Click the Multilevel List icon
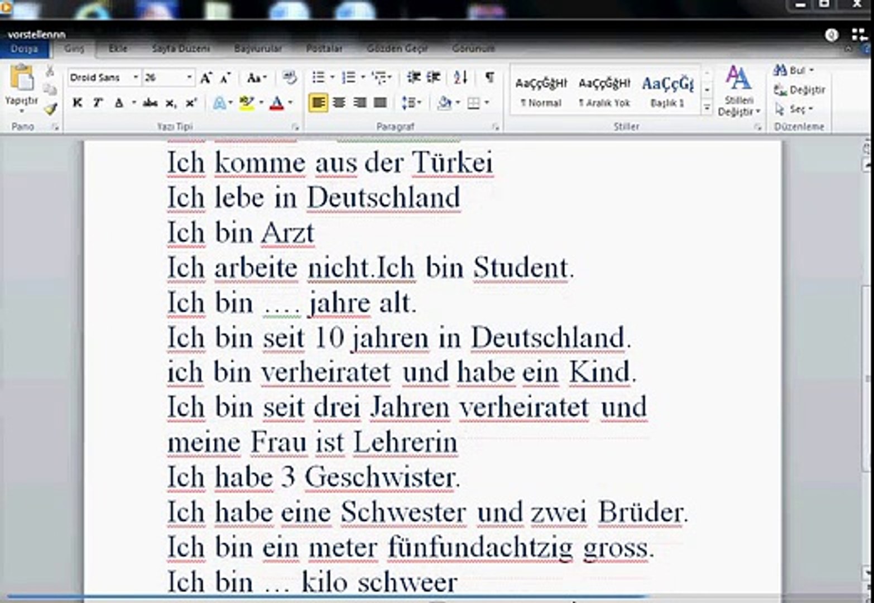This screenshot has width=874, height=603. click(x=379, y=77)
